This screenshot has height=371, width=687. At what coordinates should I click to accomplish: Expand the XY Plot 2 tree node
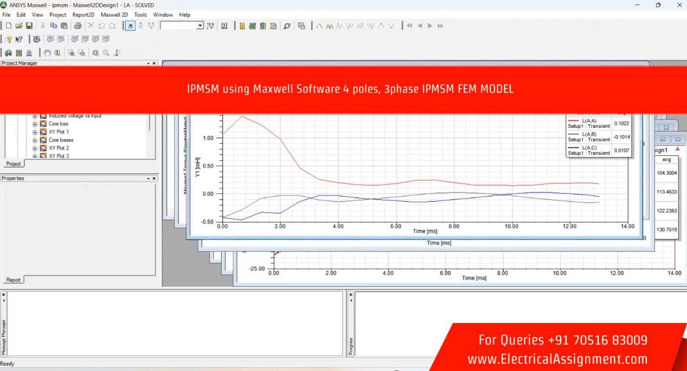(x=35, y=148)
